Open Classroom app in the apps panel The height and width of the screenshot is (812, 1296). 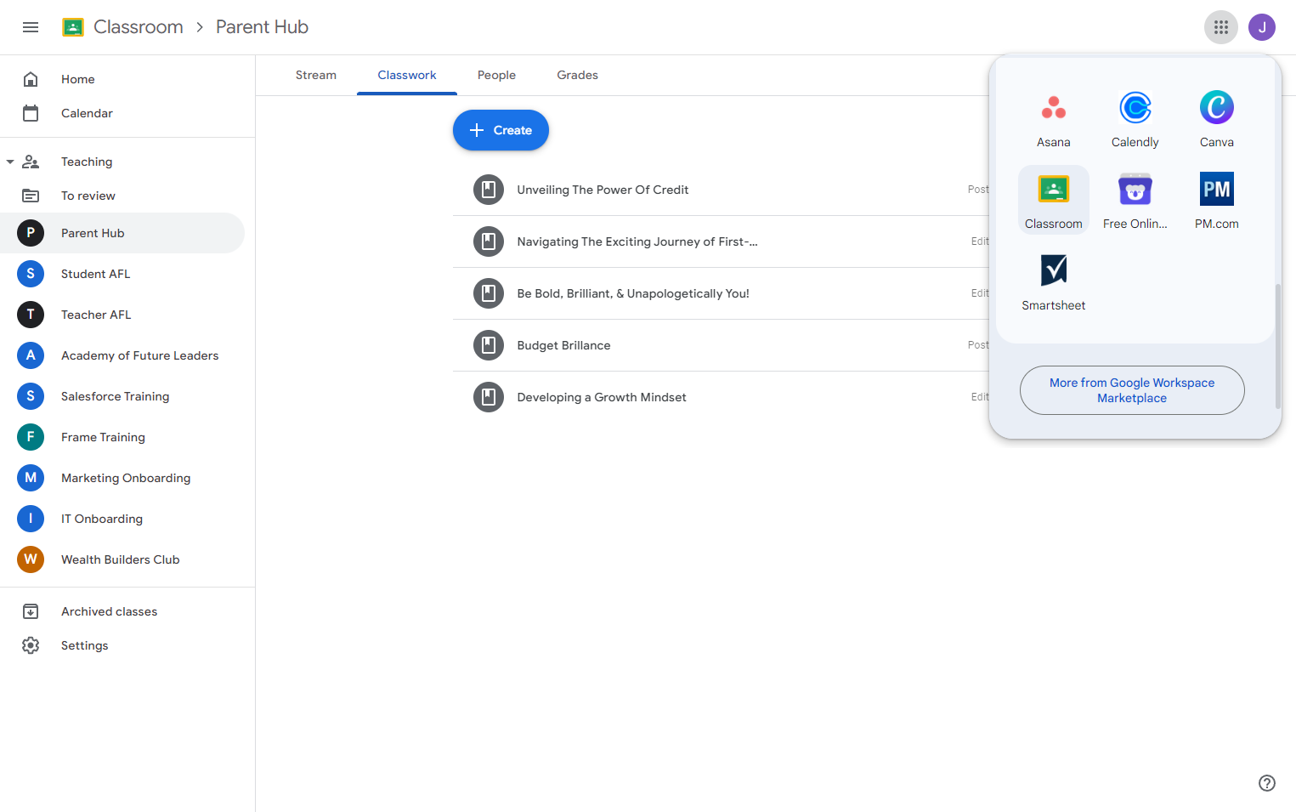(1054, 199)
